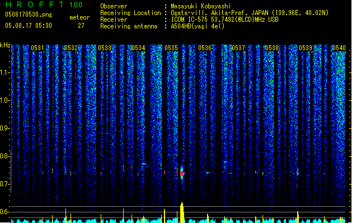The height and width of the screenshot is (223, 352).
Task: Click the meteor count value 27
Action: point(81,26)
